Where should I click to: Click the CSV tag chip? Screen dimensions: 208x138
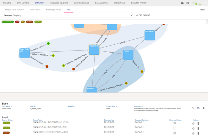click(23, 22)
